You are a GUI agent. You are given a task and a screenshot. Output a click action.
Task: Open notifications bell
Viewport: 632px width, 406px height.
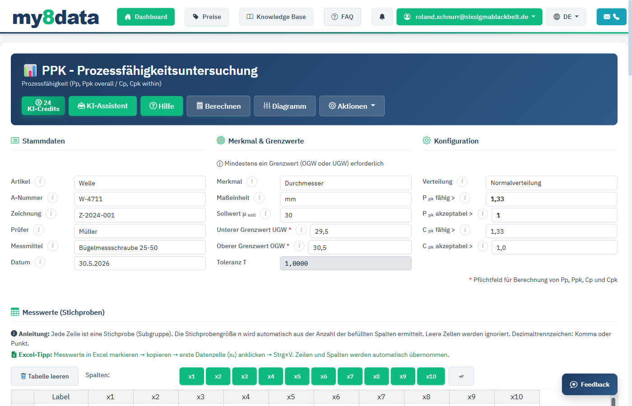coord(382,17)
